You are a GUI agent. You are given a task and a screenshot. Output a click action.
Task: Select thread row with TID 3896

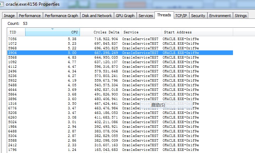click(x=120, y=99)
